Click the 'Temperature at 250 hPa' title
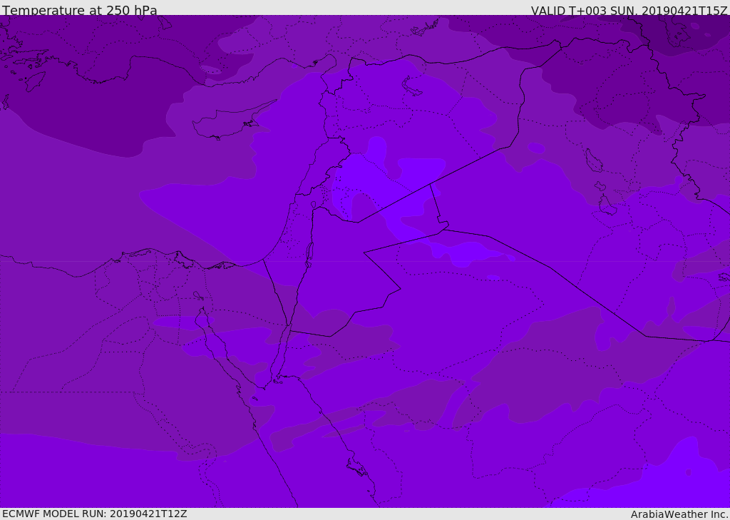 click(80, 10)
